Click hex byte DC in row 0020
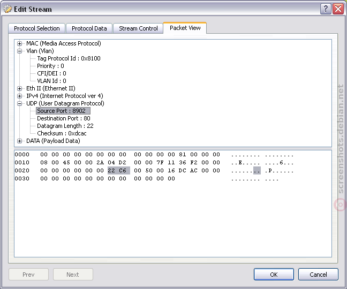347x289 pixels. [183, 171]
